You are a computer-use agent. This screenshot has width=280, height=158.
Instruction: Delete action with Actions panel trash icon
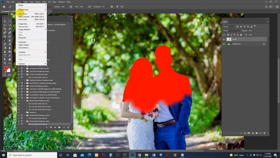tap(68, 127)
